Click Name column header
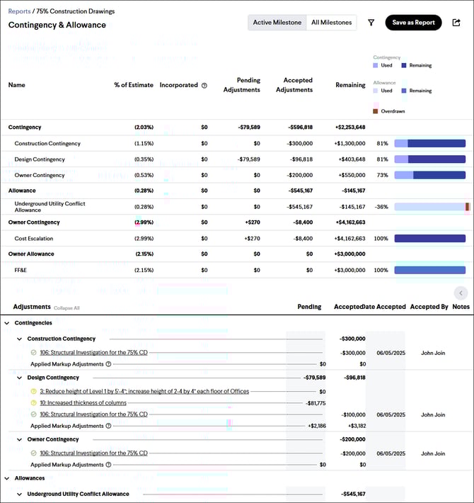This screenshot has width=474, height=503. coord(17,85)
